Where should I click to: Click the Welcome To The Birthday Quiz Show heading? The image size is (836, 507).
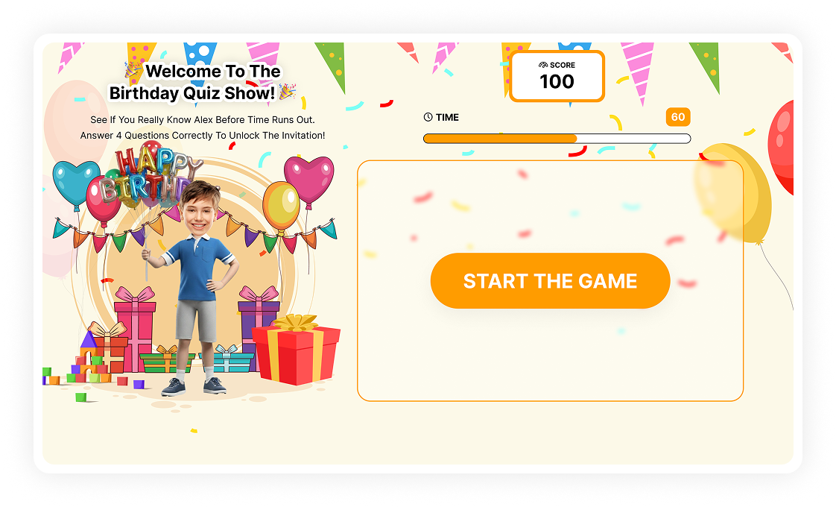(x=201, y=82)
